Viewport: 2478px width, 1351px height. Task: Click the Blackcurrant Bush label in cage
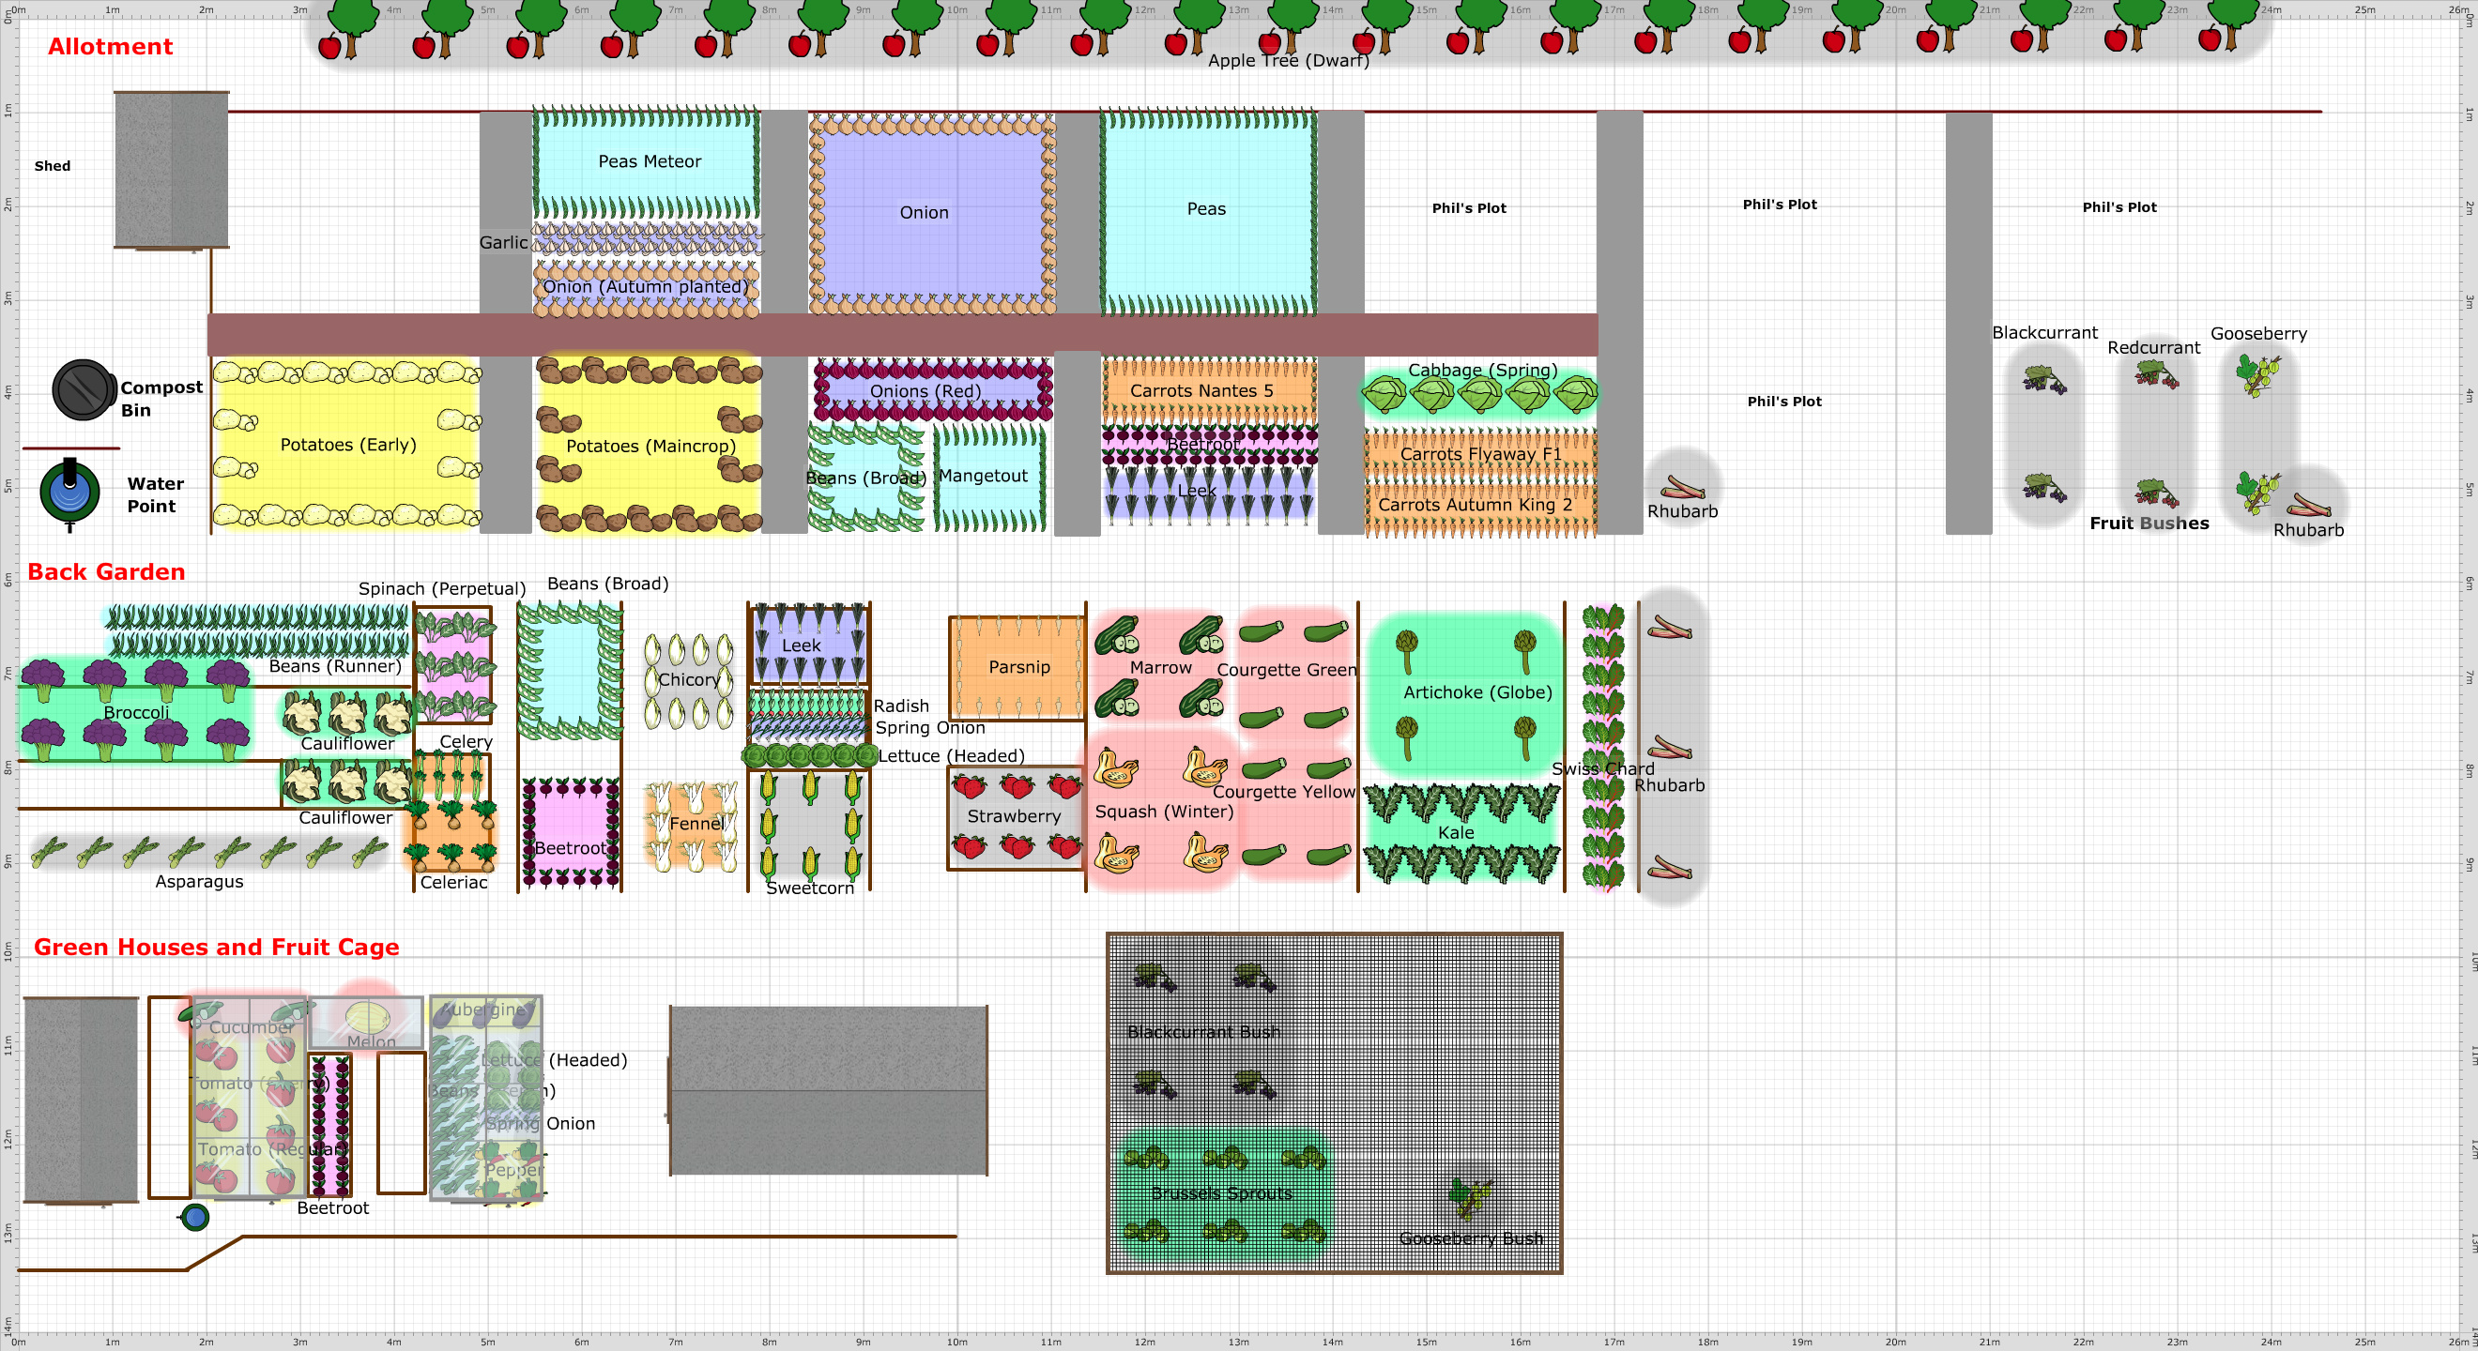(x=1202, y=1032)
